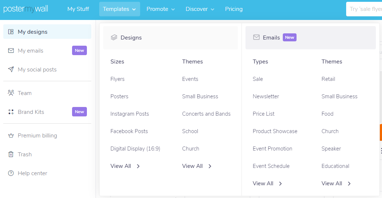Click the paper plane social posts icon

click(x=11, y=69)
